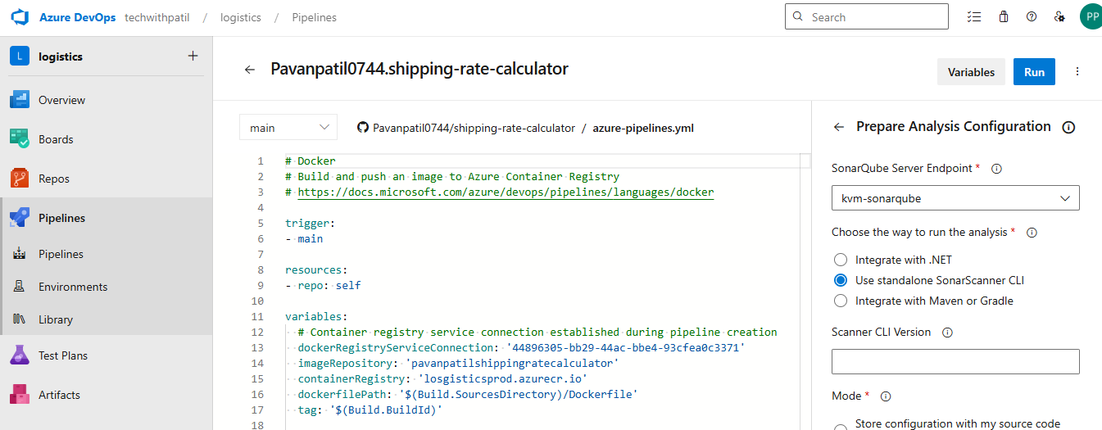Screen dimensions: 1102x430
Task: Open the work items list icon in header
Action: [973, 17]
